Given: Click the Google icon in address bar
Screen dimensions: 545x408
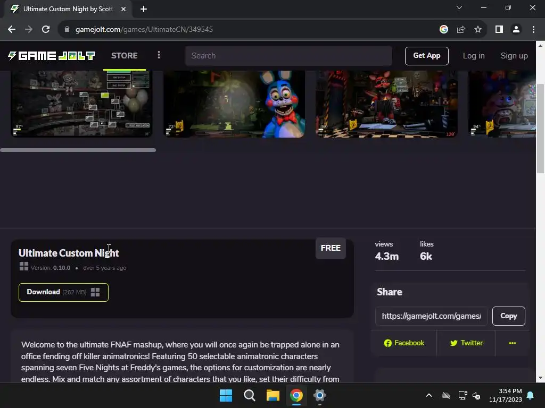Looking at the screenshot, I should pyautogui.click(x=443, y=29).
